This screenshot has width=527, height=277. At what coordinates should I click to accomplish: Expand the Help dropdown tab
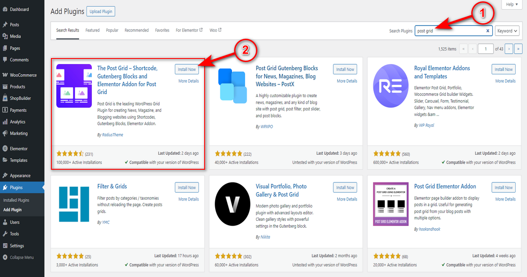[x=512, y=4]
